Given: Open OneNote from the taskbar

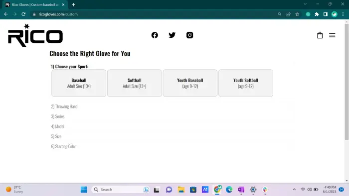Looking at the screenshot, I should click(x=241, y=190).
